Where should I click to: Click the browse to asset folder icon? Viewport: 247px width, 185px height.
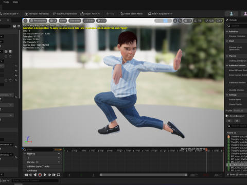pyautogui.click(x=11, y=51)
